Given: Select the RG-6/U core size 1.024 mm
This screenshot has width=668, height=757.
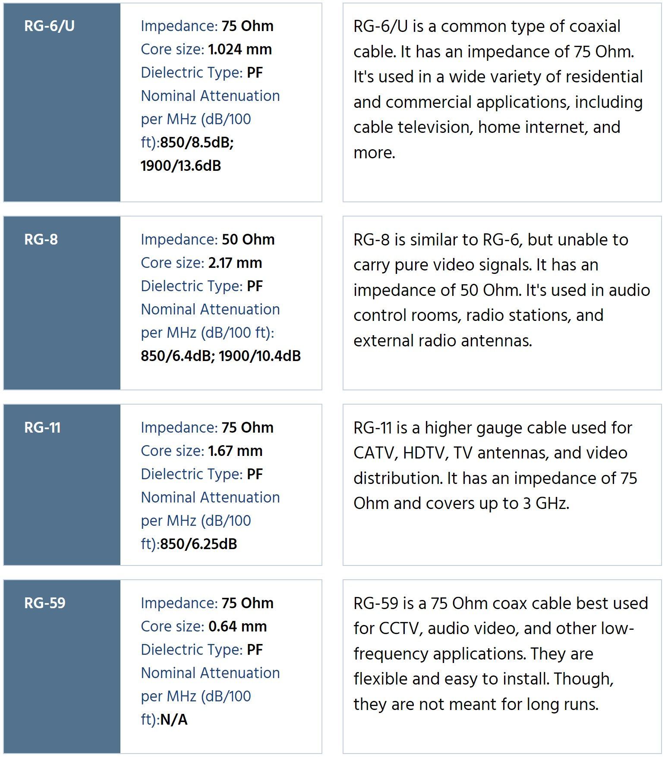Looking at the screenshot, I should click(239, 50).
